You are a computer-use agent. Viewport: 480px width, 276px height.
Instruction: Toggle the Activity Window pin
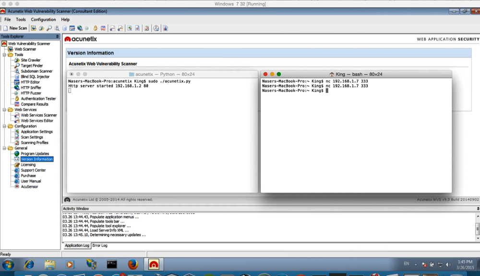pyautogui.click(x=478, y=209)
